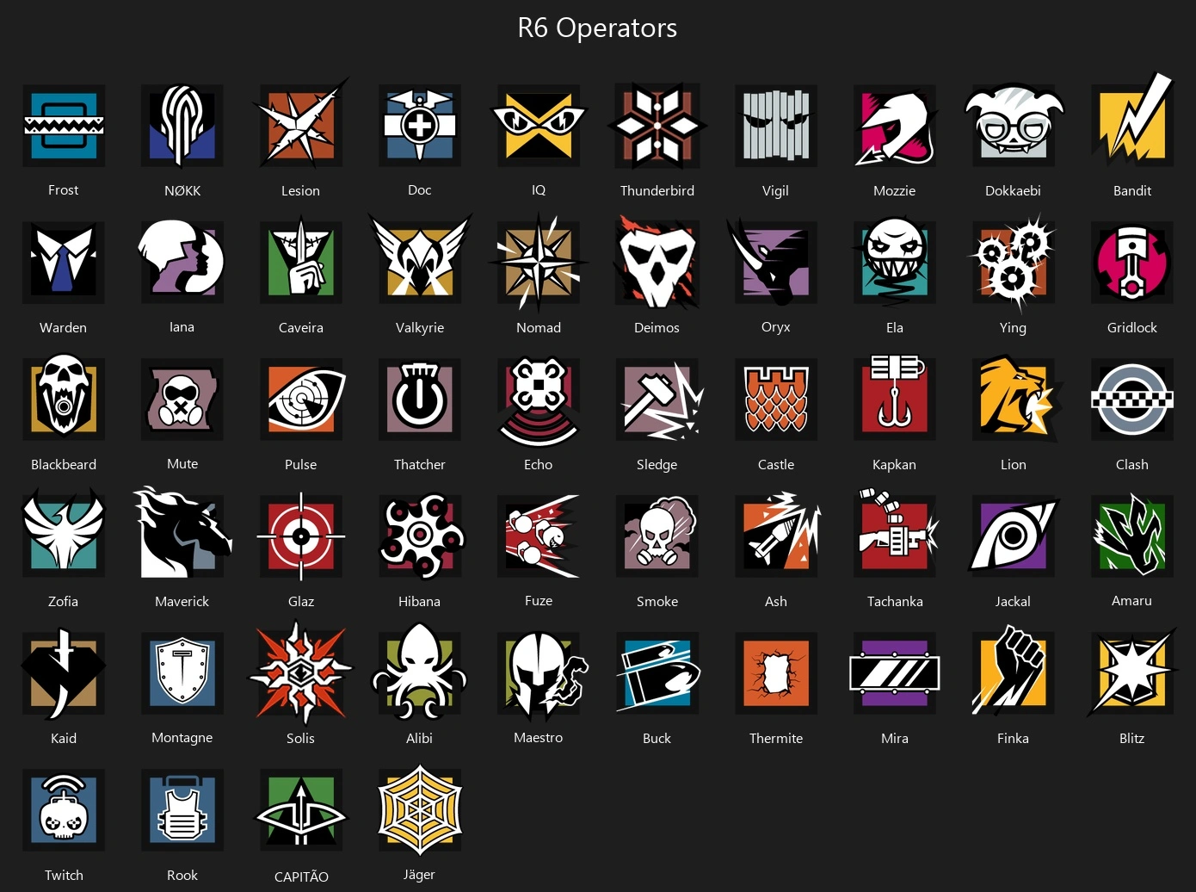Choose the Glaz crosshair icon
The width and height of the screenshot is (1196, 892).
(x=301, y=536)
